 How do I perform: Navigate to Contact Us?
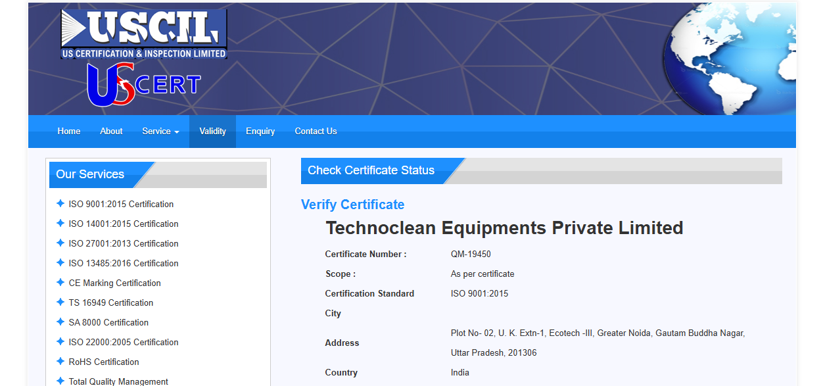tap(316, 132)
